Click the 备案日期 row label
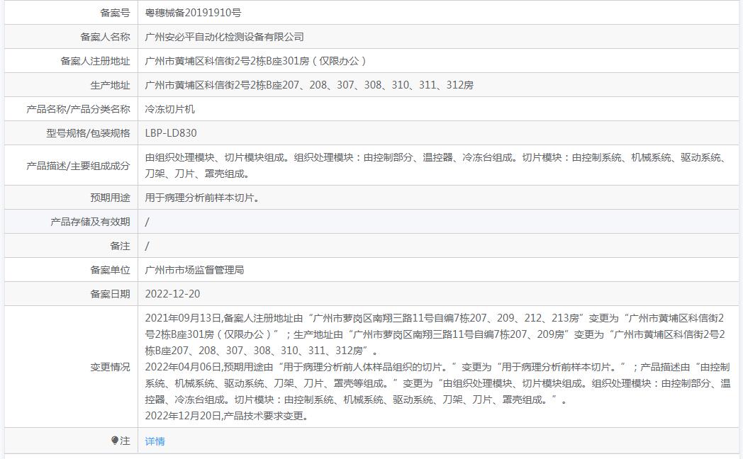This screenshot has height=459, width=743. pos(110,294)
